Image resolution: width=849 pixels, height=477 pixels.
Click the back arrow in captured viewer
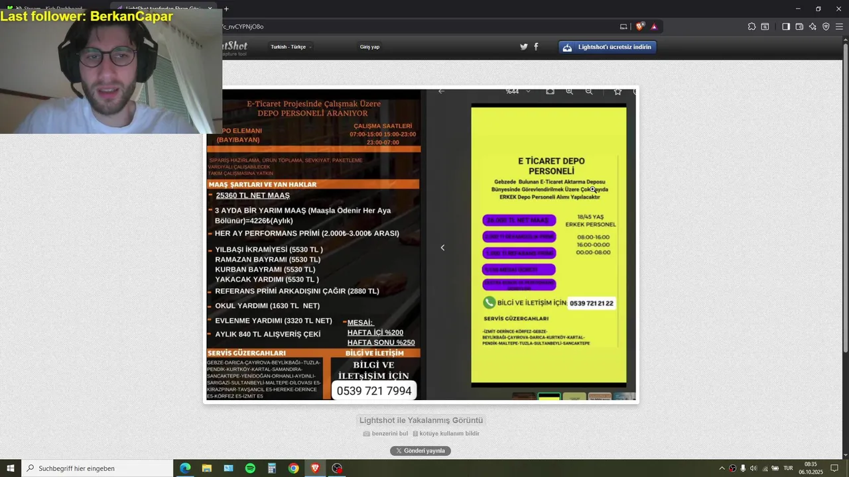(441, 91)
